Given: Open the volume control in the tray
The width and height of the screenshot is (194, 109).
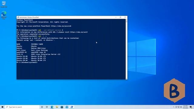Looking at the screenshot, I should [x=181, y=107].
